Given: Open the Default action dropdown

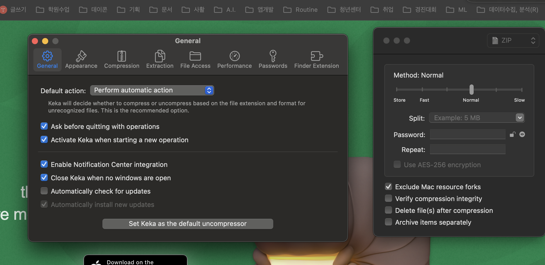Looking at the screenshot, I should pos(152,90).
